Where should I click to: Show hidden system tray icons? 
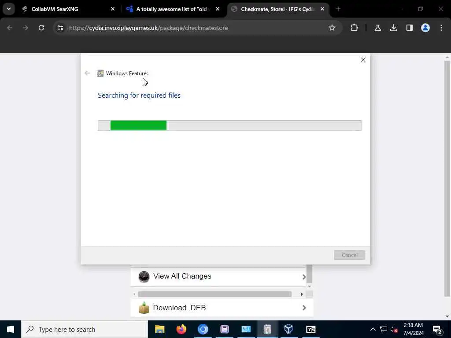click(373, 329)
